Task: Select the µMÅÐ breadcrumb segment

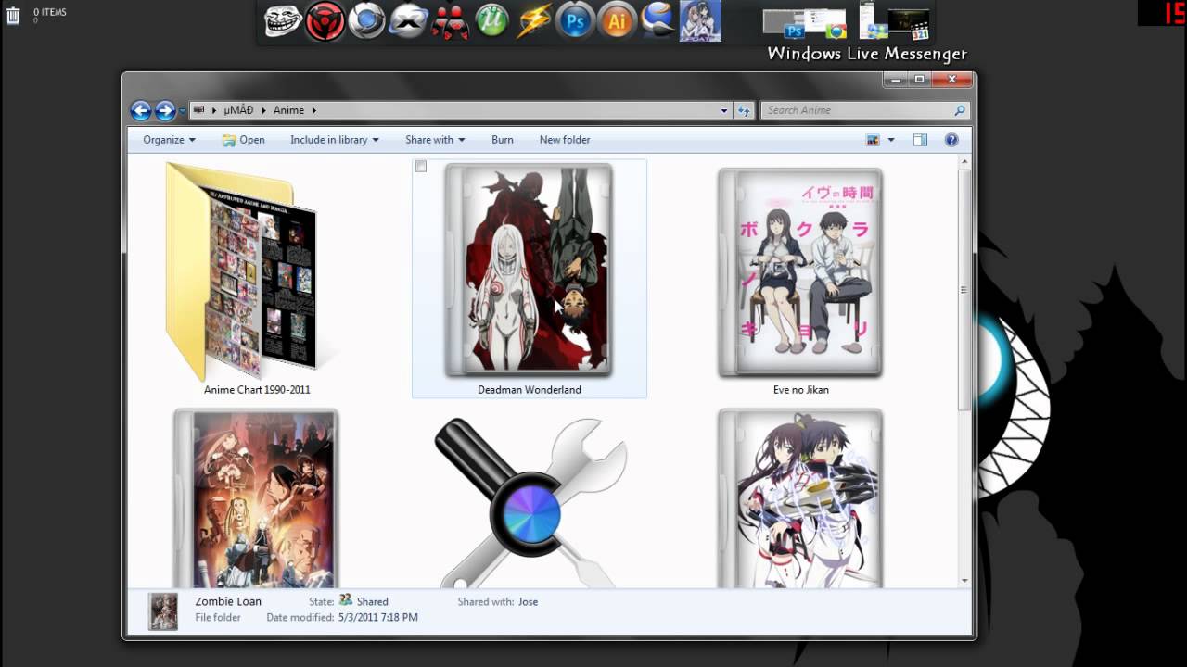Action: tap(238, 110)
